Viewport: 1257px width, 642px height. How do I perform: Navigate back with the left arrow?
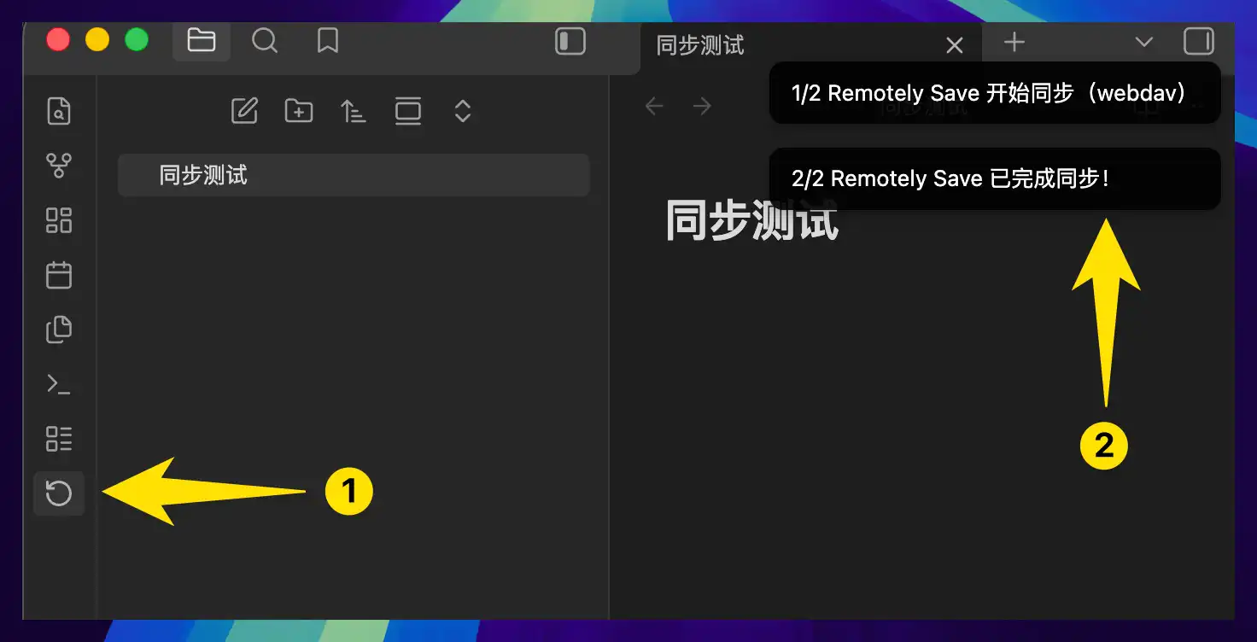pyautogui.click(x=654, y=106)
